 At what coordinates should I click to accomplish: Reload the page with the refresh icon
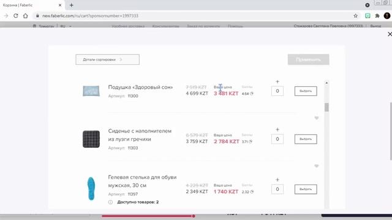[x=16, y=16]
